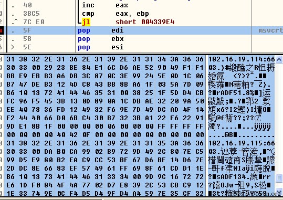Click ASCII text '182.16.19.115:66' in dump

[242, 143]
